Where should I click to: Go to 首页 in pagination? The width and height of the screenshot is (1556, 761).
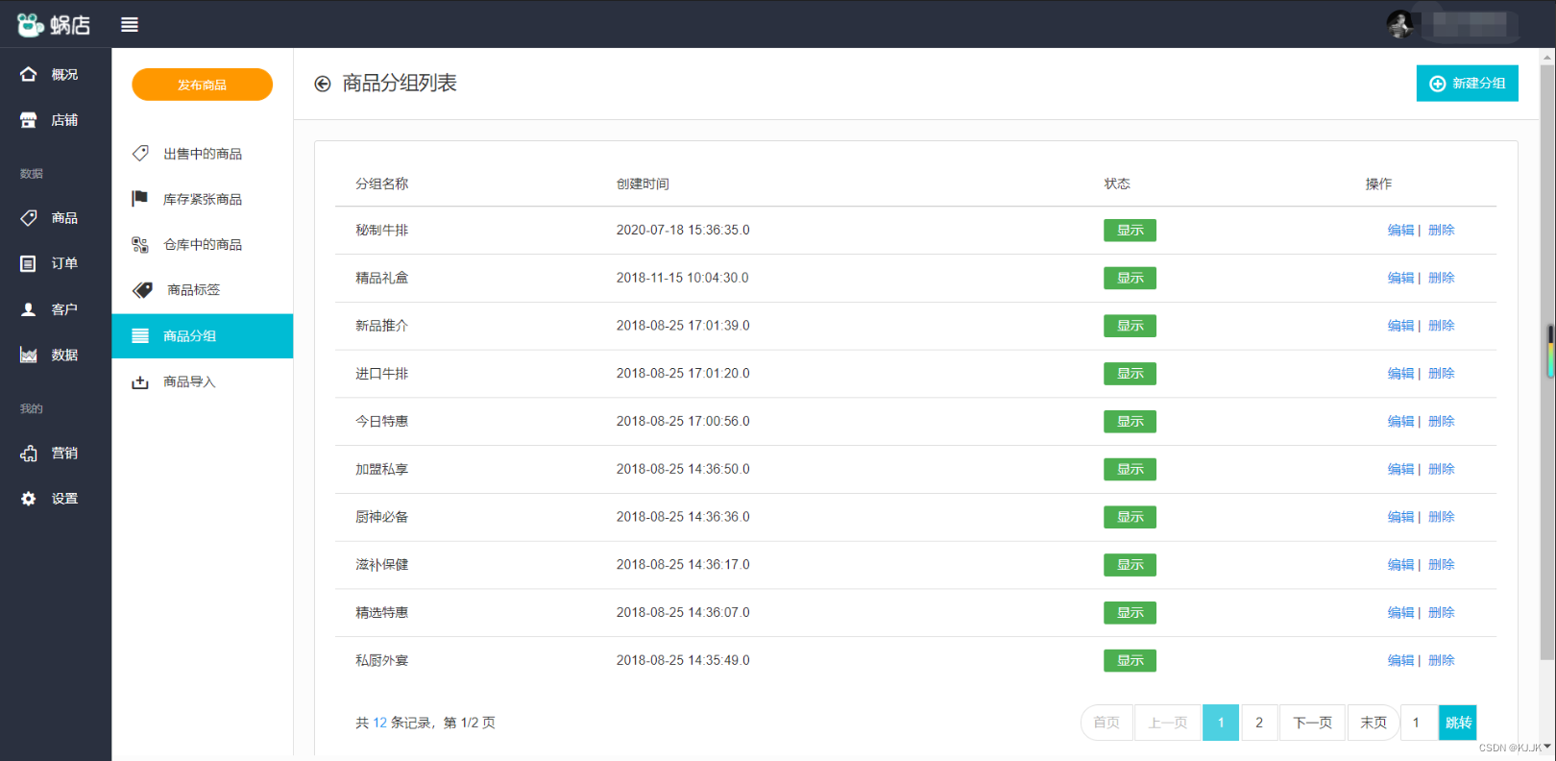point(1106,723)
